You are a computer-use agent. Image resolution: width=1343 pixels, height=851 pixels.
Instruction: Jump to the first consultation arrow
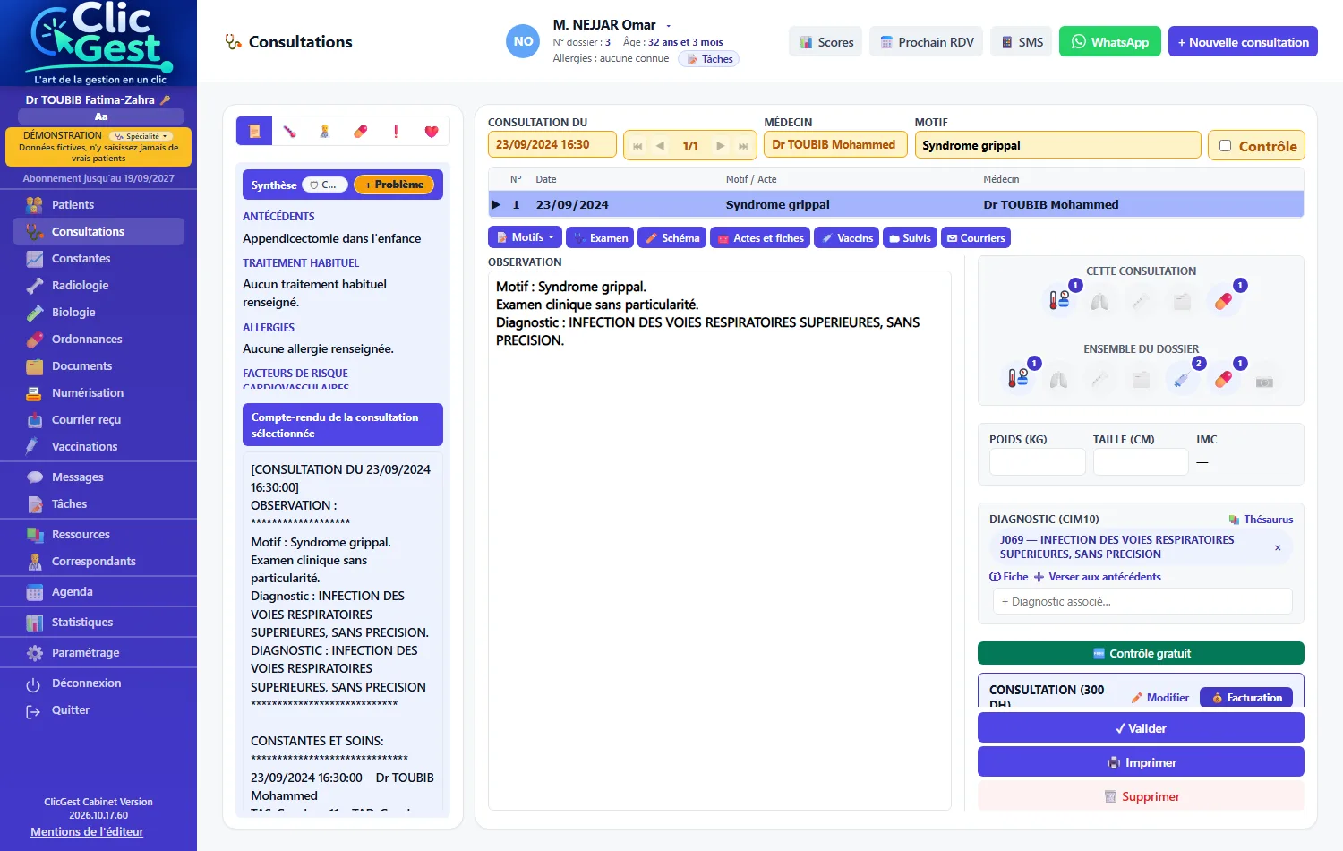pyautogui.click(x=637, y=145)
